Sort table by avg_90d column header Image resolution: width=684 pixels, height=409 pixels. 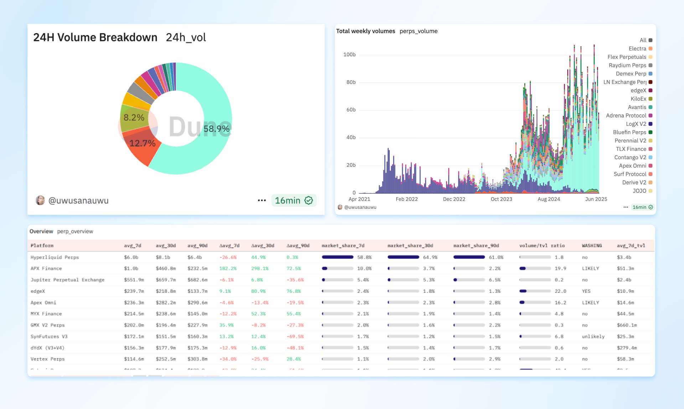[x=197, y=245]
